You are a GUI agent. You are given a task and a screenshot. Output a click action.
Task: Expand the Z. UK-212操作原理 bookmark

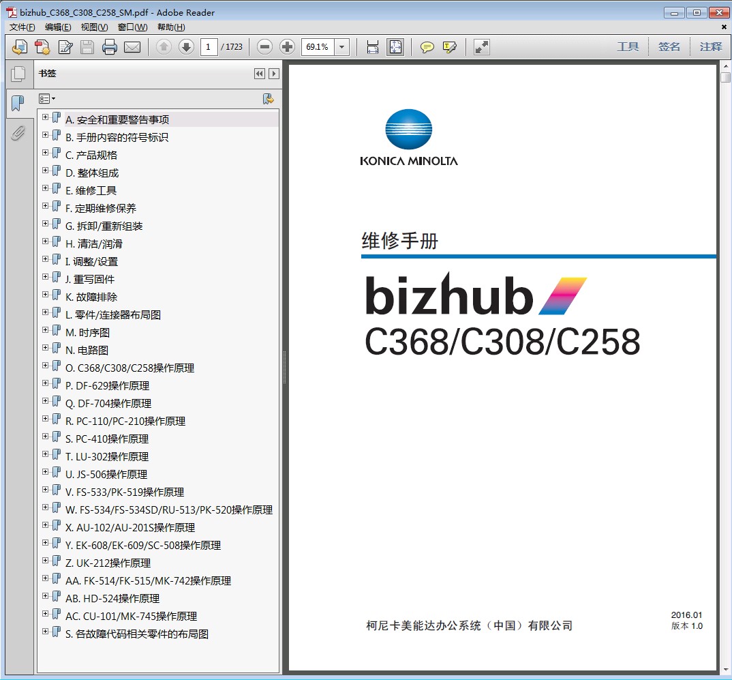pyautogui.click(x=45, y=561)
